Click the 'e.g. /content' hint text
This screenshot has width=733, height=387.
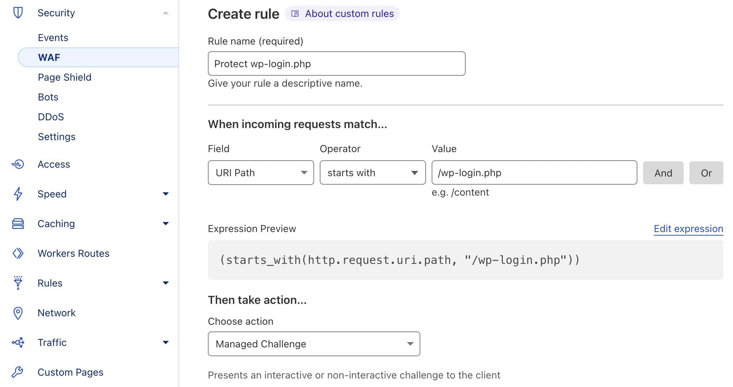(460, 192)
